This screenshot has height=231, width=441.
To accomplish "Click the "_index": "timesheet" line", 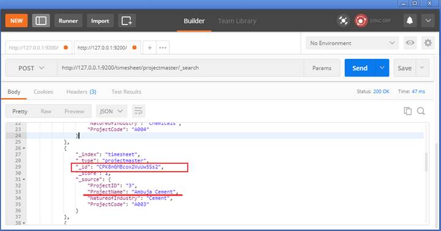I will 108,154.
